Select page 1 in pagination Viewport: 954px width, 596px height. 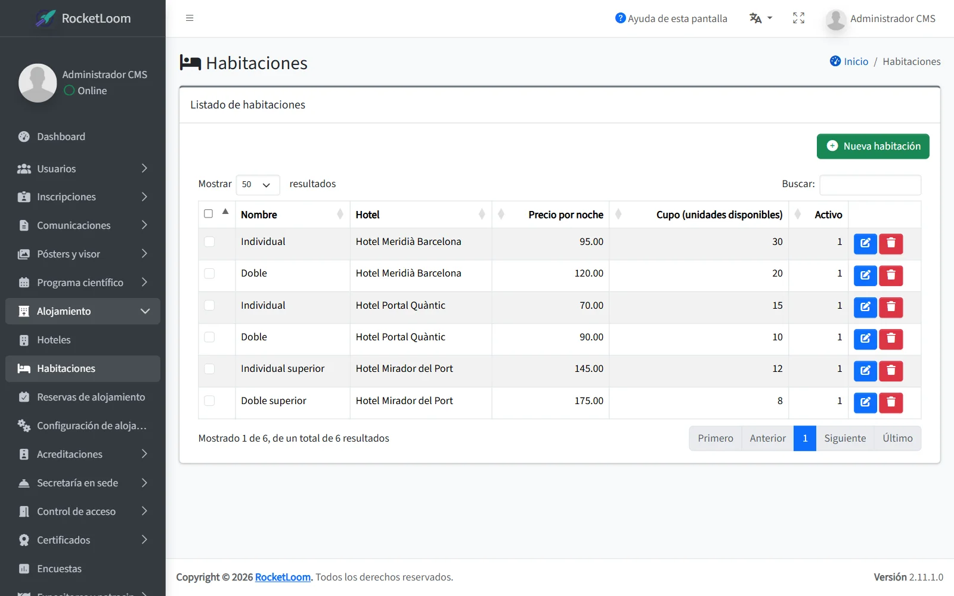tap(805, 439)
